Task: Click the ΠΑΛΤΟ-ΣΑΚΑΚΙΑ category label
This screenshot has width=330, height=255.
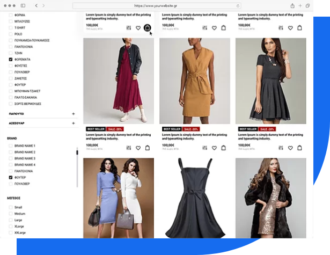Action: pos(26,98)
